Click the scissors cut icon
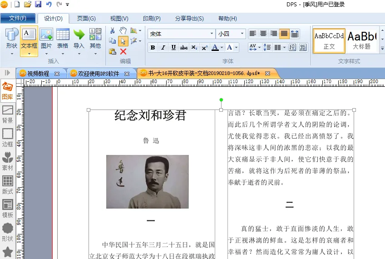Viewport: 385px width, 259px height. click(113, 30)
